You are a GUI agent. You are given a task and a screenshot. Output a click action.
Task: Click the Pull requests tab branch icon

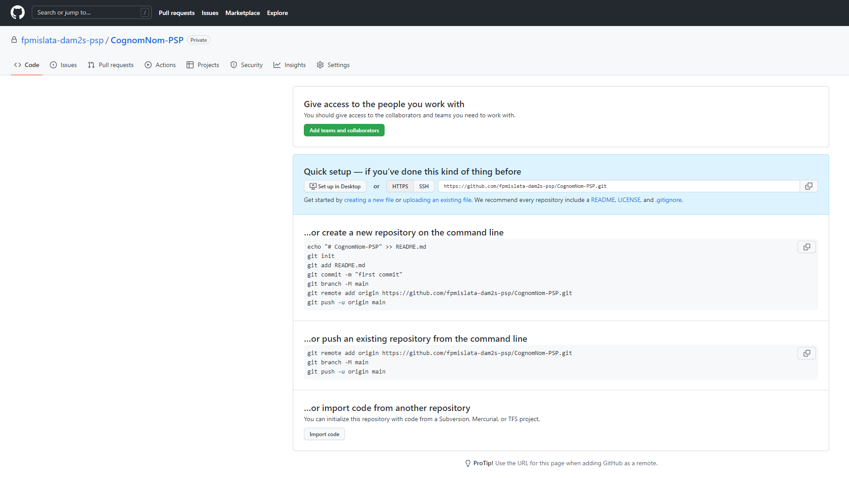91,65
